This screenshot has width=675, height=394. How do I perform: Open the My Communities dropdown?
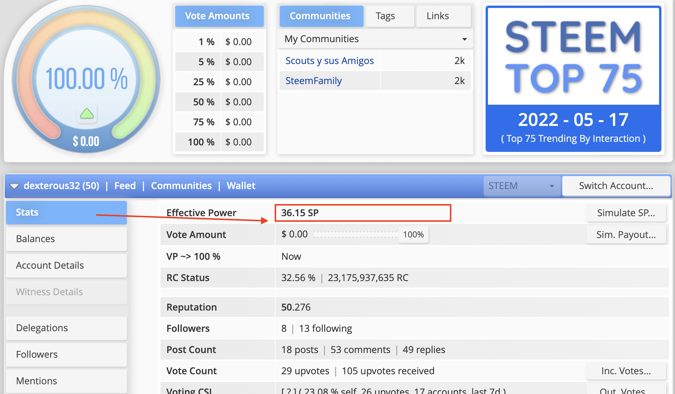click(x=375, y=39)
